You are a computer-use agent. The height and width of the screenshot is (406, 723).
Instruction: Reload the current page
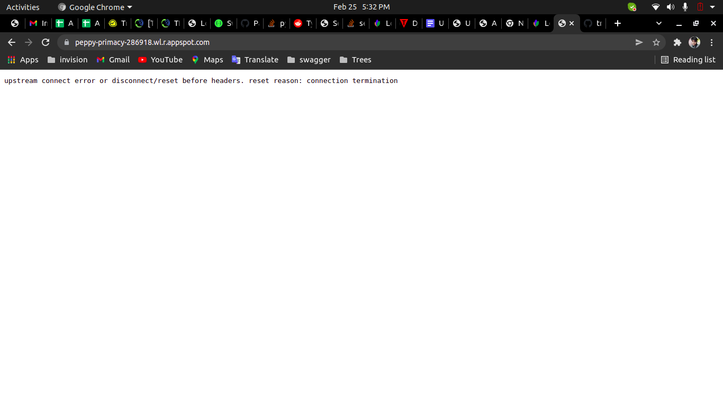(x=46, y=42)
